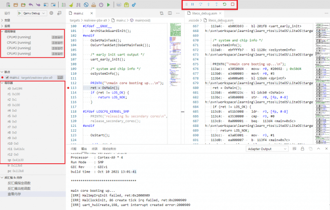330x210 pixels.
Task: Collapse the disassembly & memory section
Action: pos(33,178)
